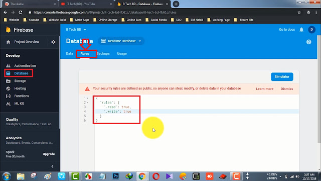This screenshot has height=181, width=321.
Task: Dismiss the security rules warning
Action: tap(286, 89)
